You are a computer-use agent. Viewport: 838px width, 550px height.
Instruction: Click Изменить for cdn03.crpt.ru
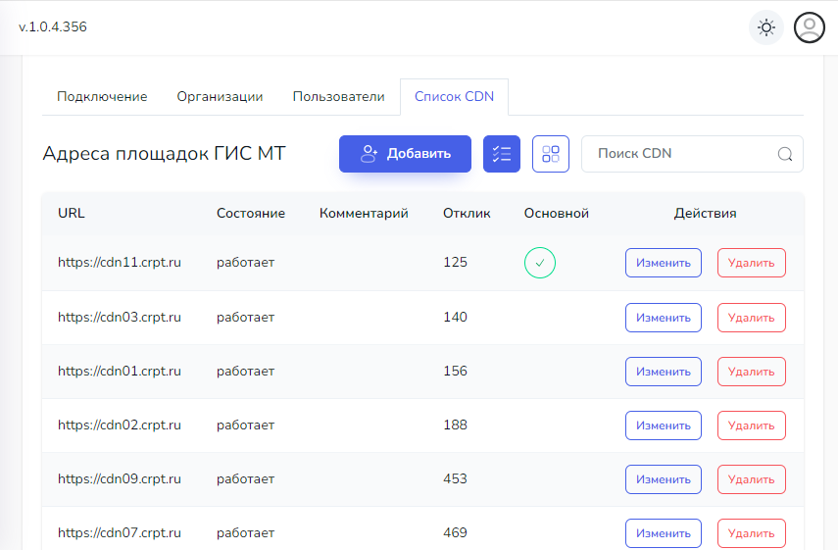(664, 318)
